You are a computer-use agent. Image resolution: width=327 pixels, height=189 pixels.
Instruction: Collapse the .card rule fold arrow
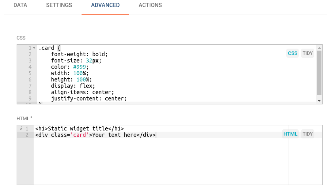tap(34, 48)
